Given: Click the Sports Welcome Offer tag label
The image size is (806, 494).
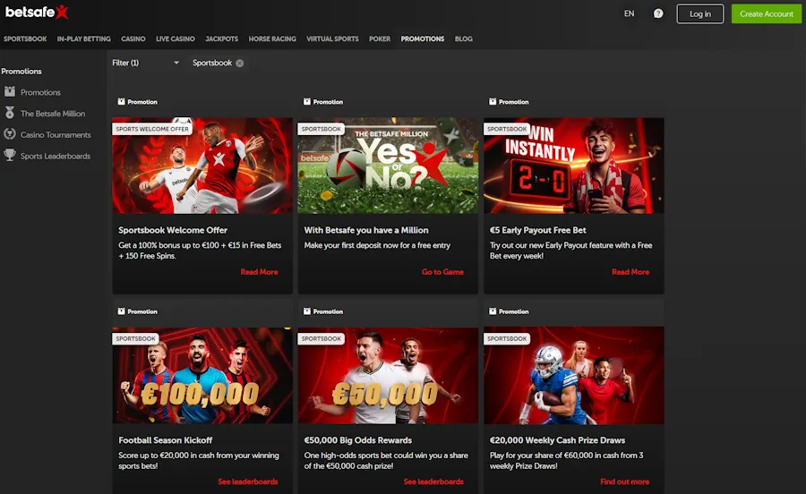Looking at the screenshot, I should click(152, 129).
